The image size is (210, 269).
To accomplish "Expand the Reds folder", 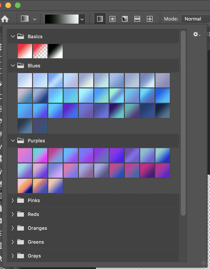I will tap(13, 214).
